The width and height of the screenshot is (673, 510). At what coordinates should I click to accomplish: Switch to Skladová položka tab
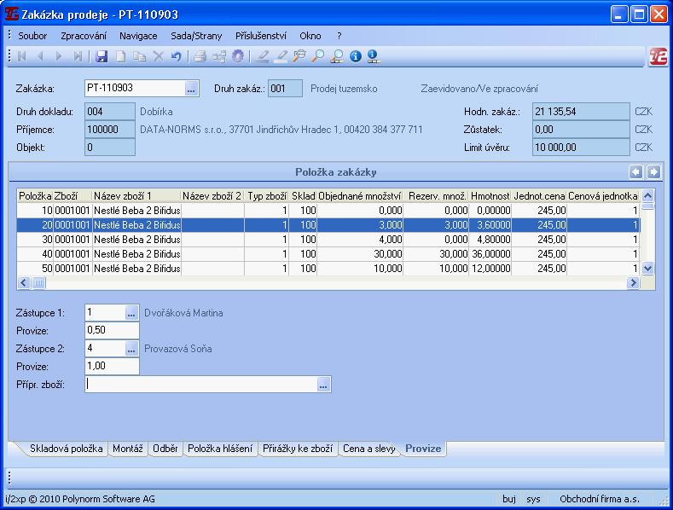click(66, 449)
